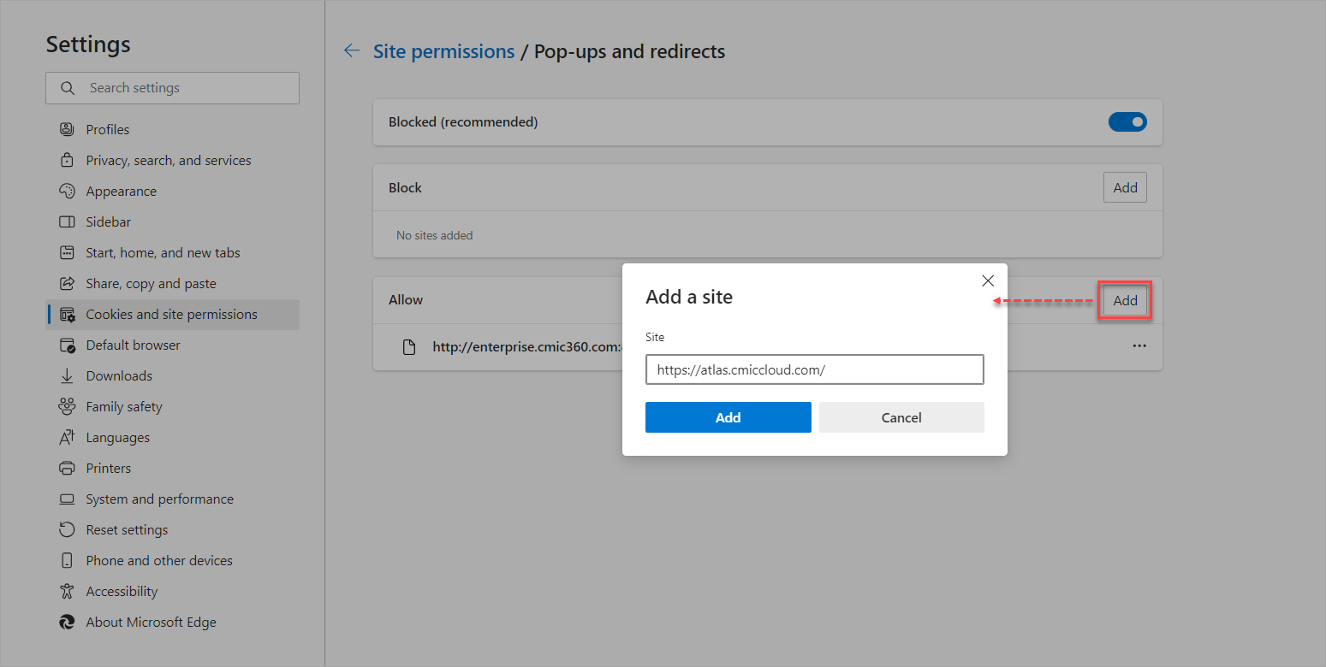Screen dimensions: 1326x667
Task: Go to Appearance settings
Action: pos(121,192)
